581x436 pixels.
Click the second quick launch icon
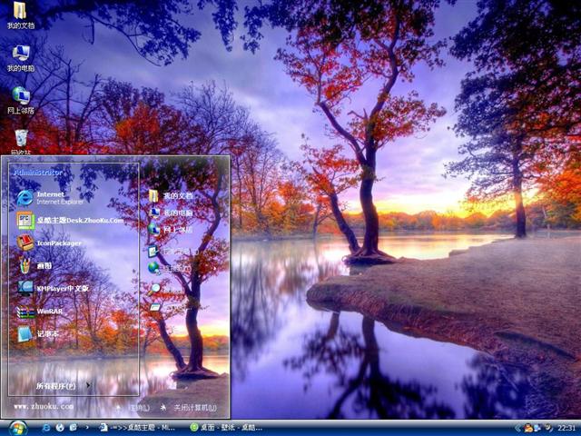click(x=60, y=428)
